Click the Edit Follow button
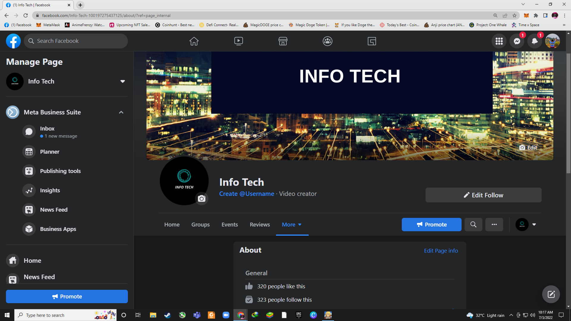The image size is (571, 321). click(483, 195)
